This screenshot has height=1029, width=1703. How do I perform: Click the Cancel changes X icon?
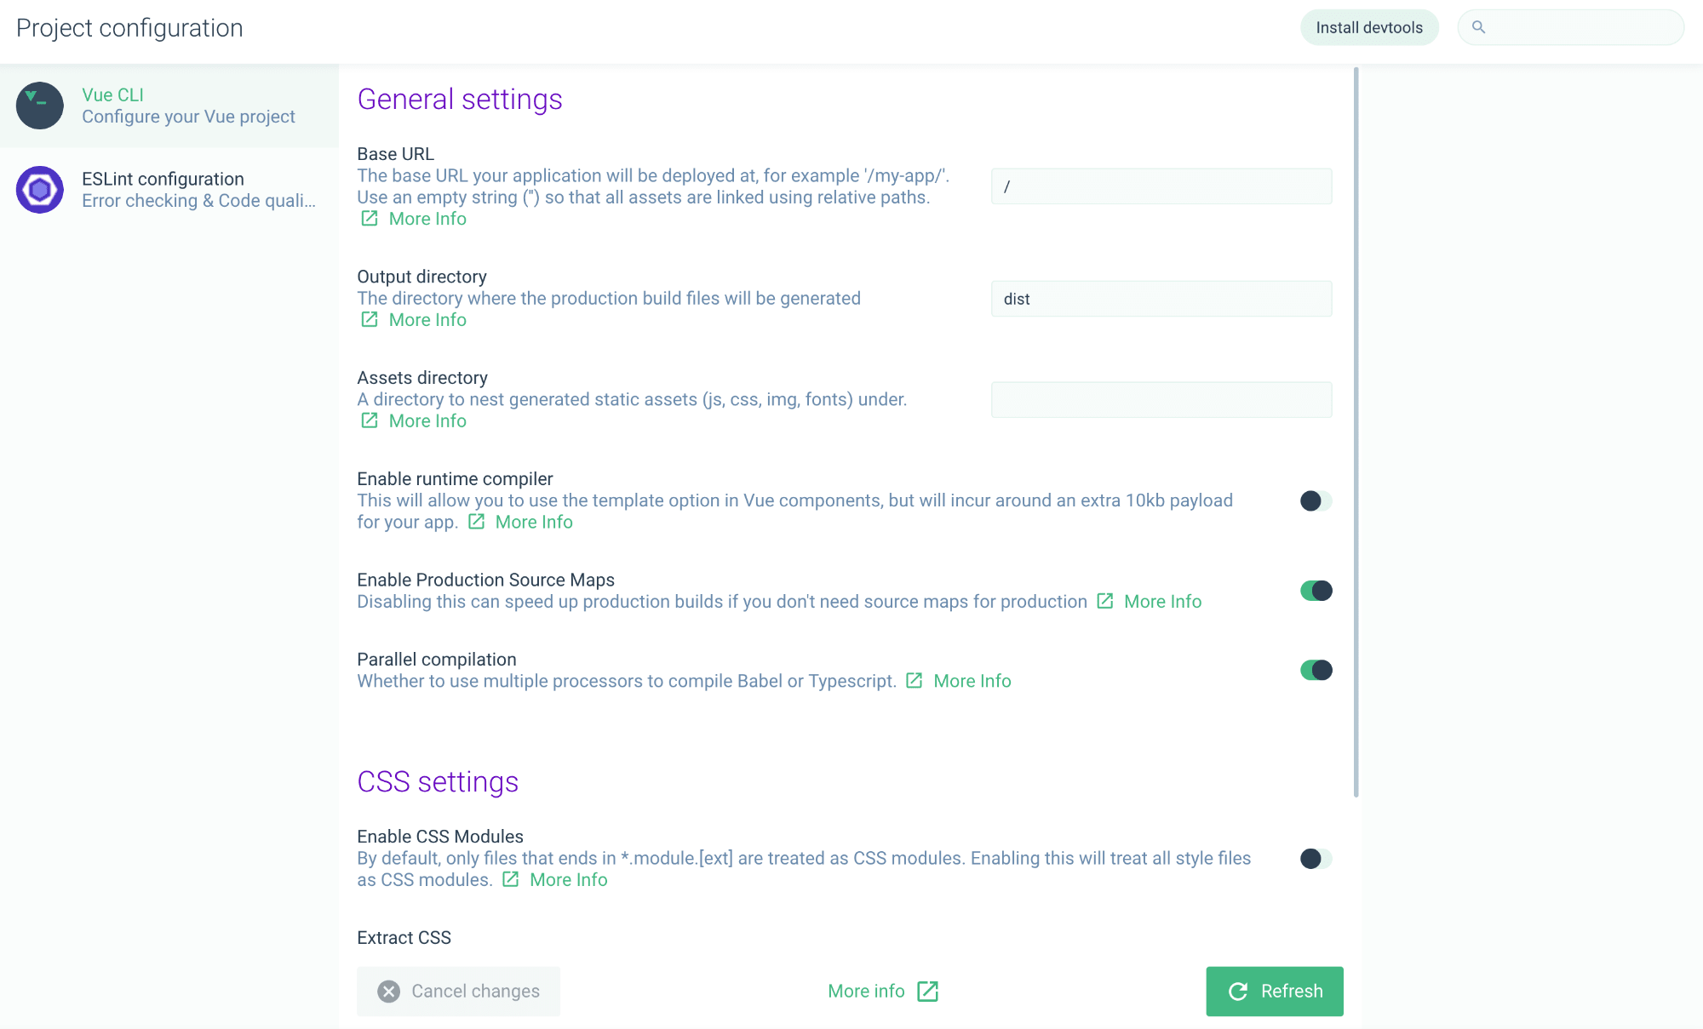click(389, 992)
